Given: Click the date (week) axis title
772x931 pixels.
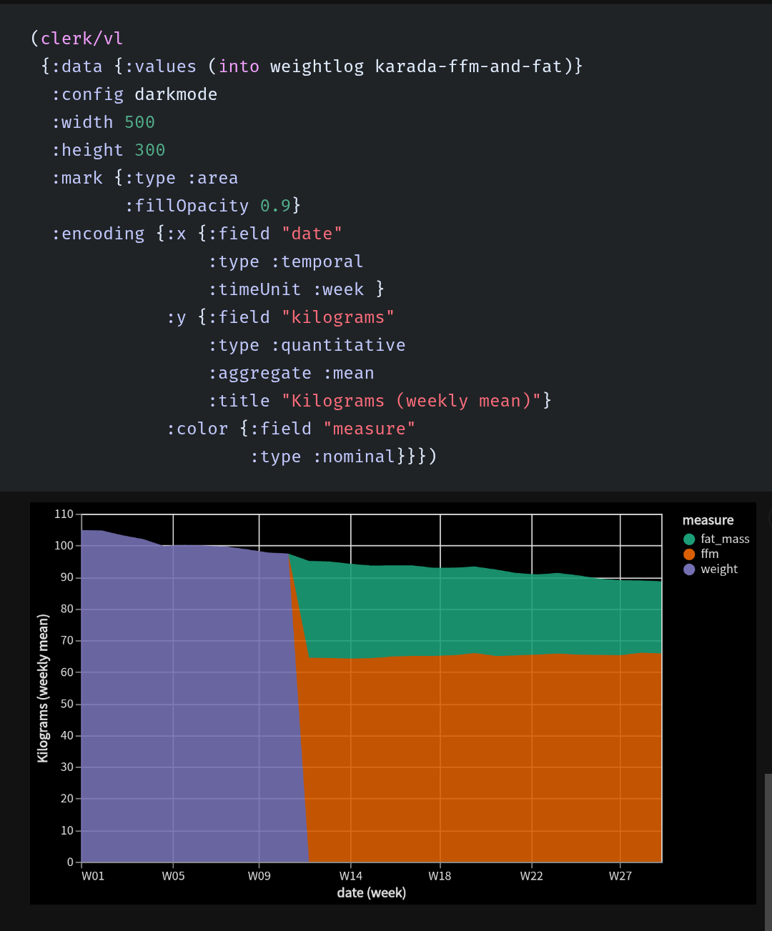Looking at the screenshot, I should 372,892.
